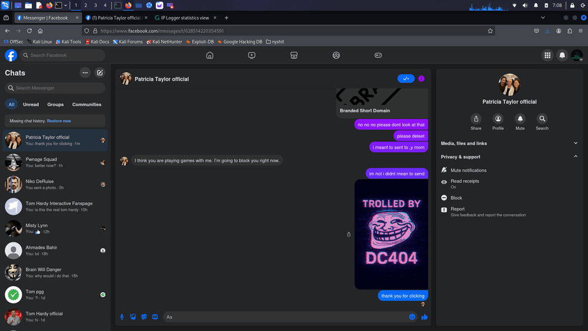Bookmark this page with star icon
Viewport: 588px width, 331px height.
pos(490,31)
